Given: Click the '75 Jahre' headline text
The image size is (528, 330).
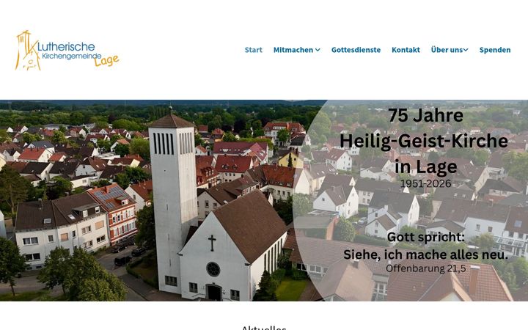Looking at the screenshot, I should pyautogui.click(x=425, y=115).
